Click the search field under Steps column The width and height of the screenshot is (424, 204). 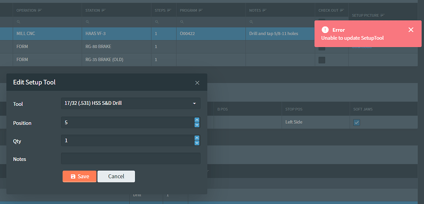pyautogui.click(x=164, y=22)
